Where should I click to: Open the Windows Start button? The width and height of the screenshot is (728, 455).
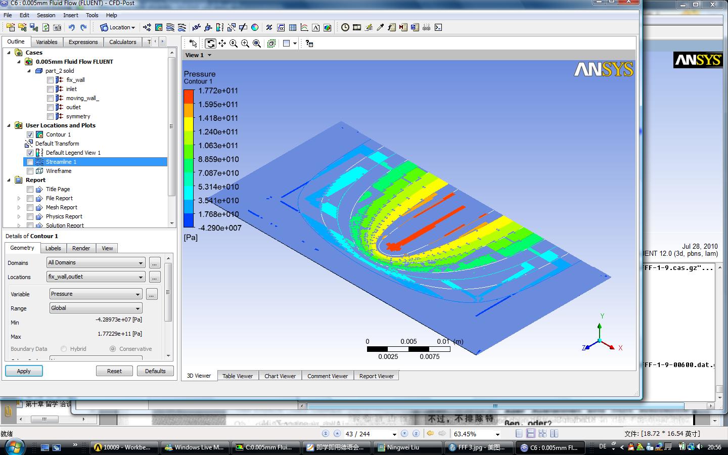(15, 447)
